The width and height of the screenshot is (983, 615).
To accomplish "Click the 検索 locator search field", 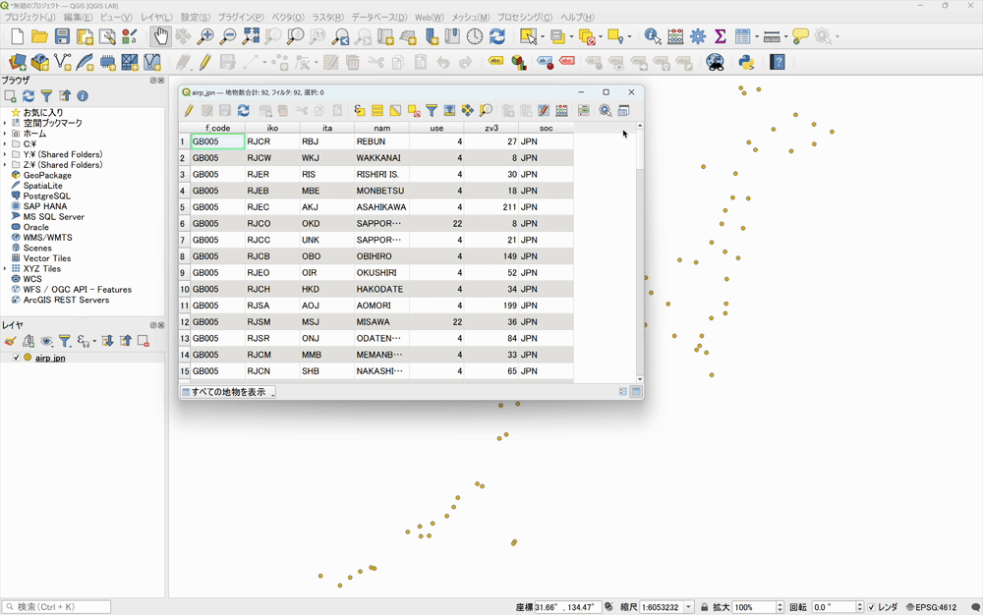I will (x=56, y=607).
